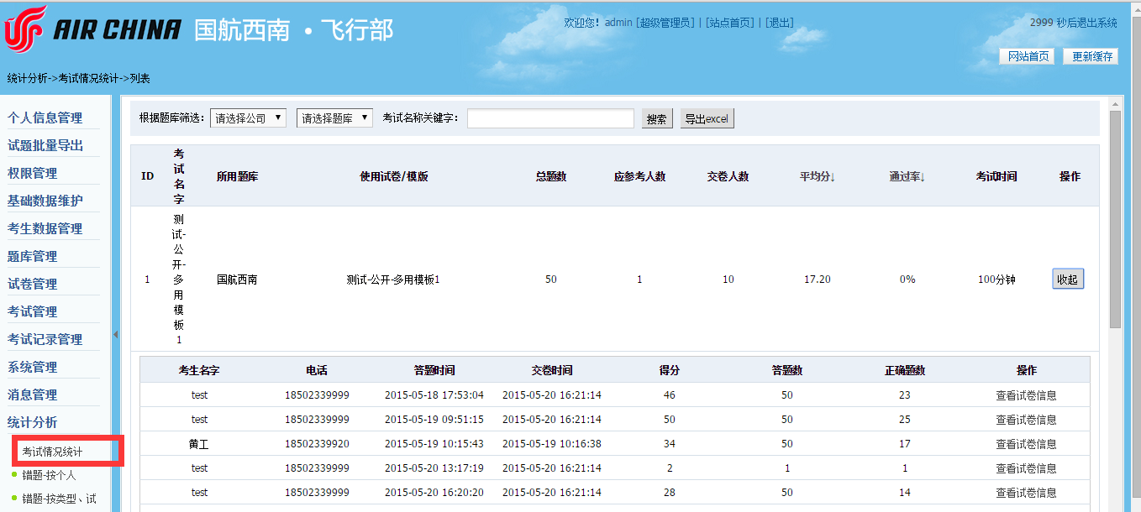
Task: Click the 更新缓存 button
Action: coord(1091,56)
